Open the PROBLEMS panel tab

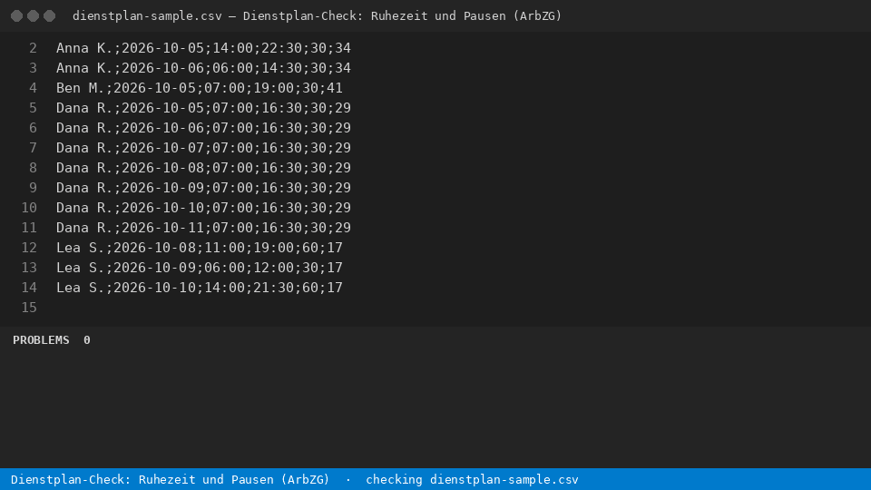coord(41,340)
